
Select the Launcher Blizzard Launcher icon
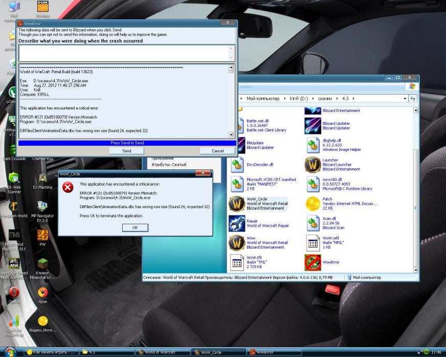click(x=313, y=165)
